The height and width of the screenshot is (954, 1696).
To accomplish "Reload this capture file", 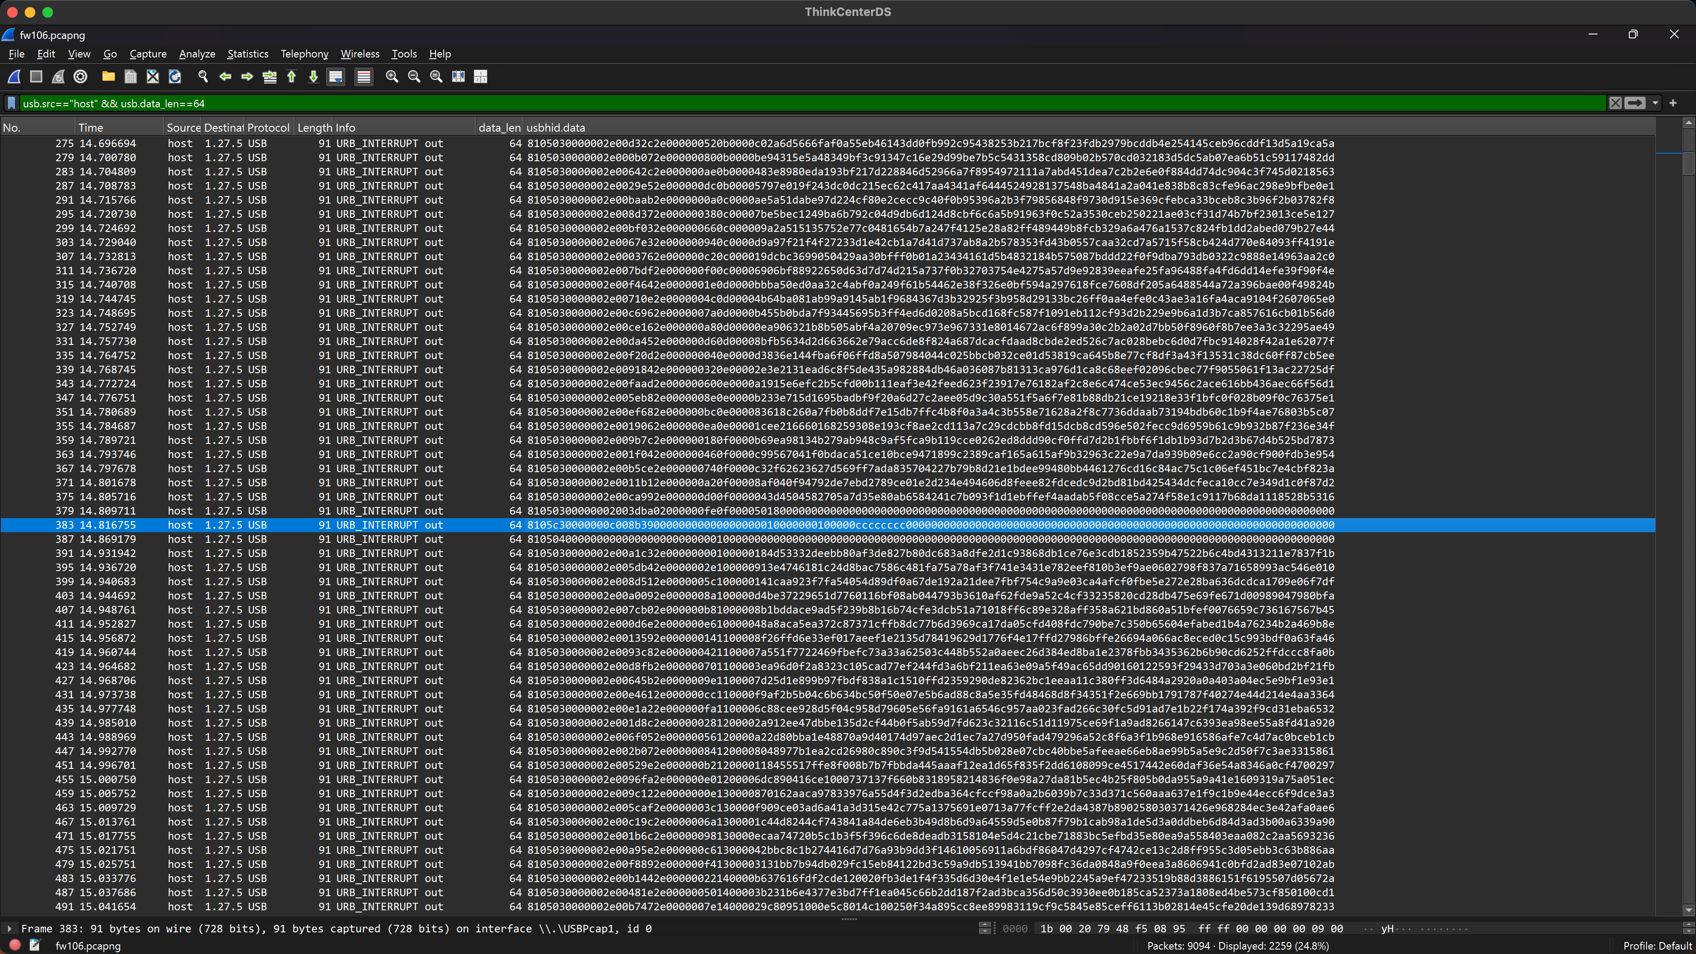I will tap(174, 77).
